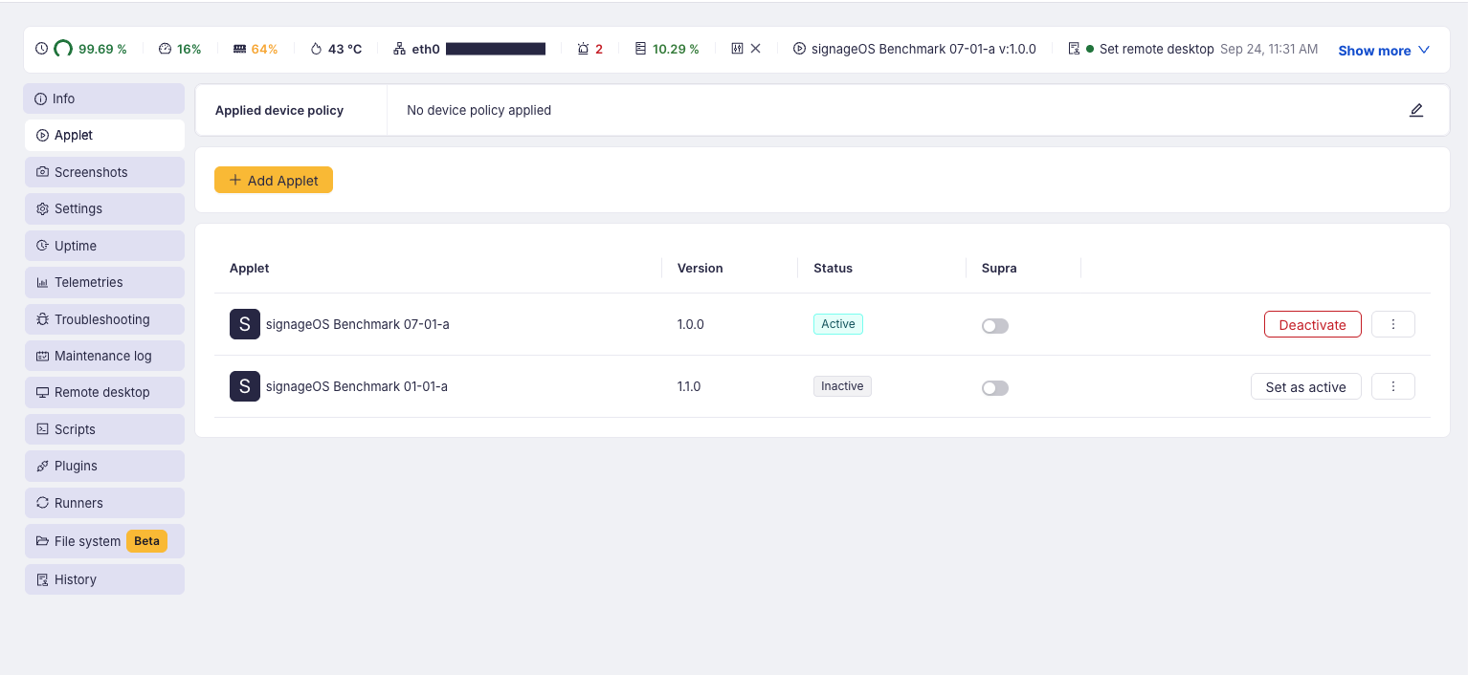The height and width of the screenshot is (675, 1468).
Task: Click the uptime clock icon in status bar
Action: point(41,49)
